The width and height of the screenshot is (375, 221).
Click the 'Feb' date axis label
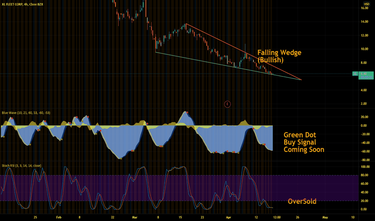tap(59, 217)
